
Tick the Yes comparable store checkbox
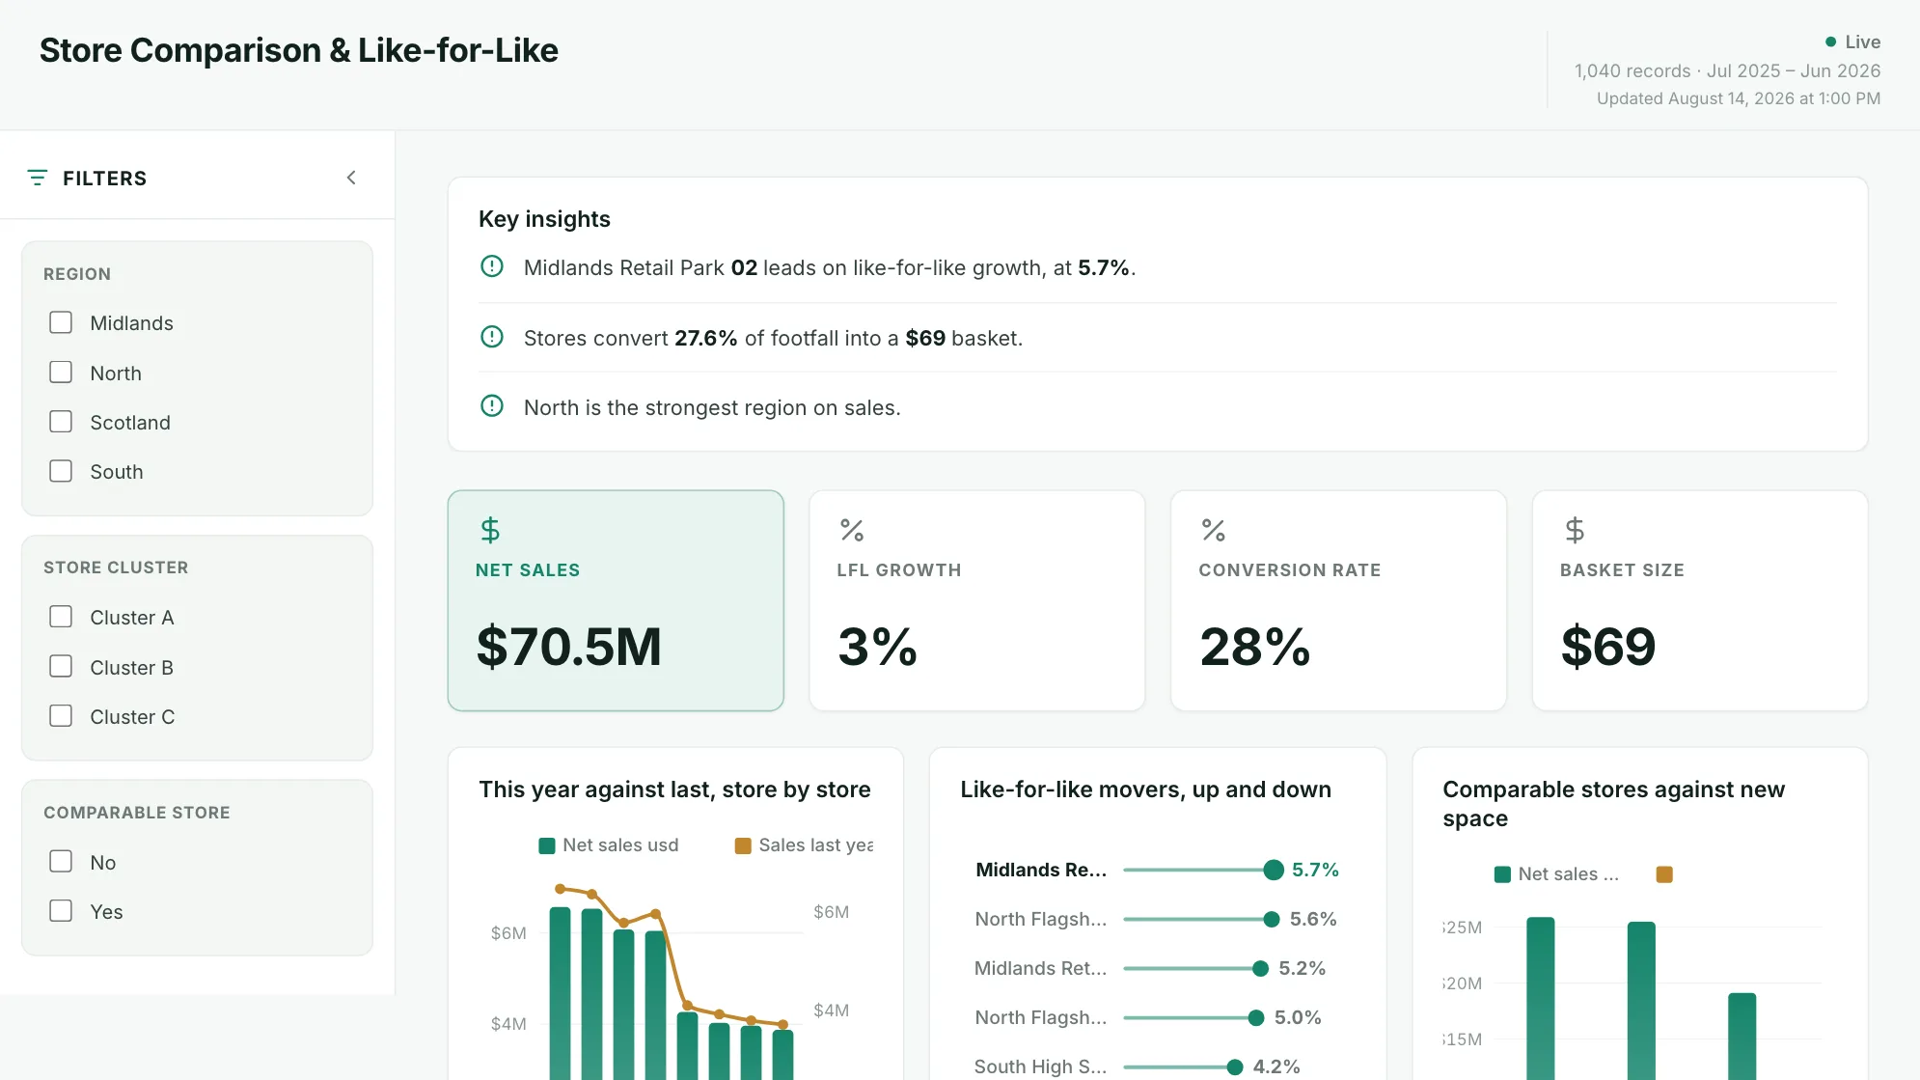[x=61, y=911]
